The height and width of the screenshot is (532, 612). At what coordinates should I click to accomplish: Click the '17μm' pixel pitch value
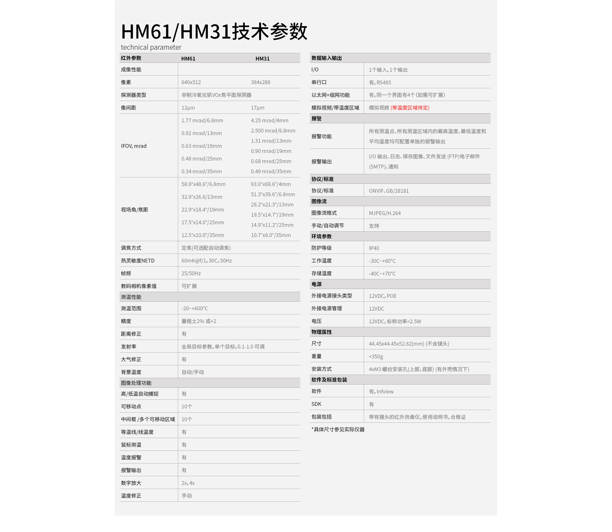[x=258, y=108]
